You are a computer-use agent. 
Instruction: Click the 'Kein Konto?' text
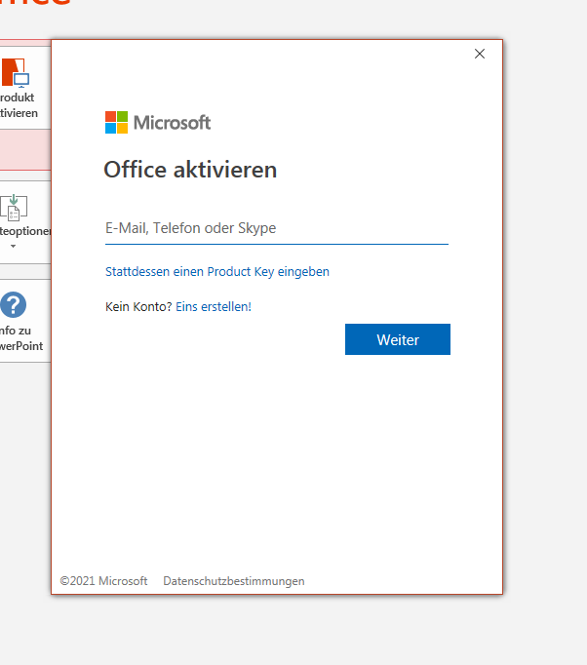click(x=138, y=306)
